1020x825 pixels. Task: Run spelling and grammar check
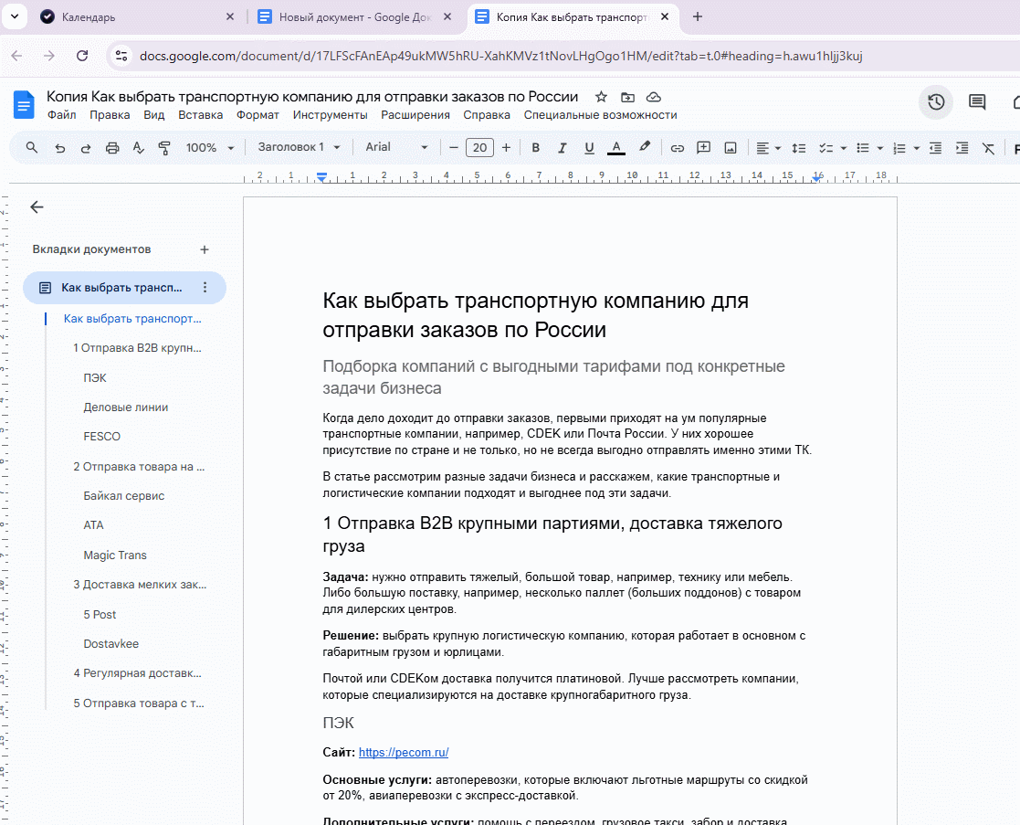click(138, 148)
